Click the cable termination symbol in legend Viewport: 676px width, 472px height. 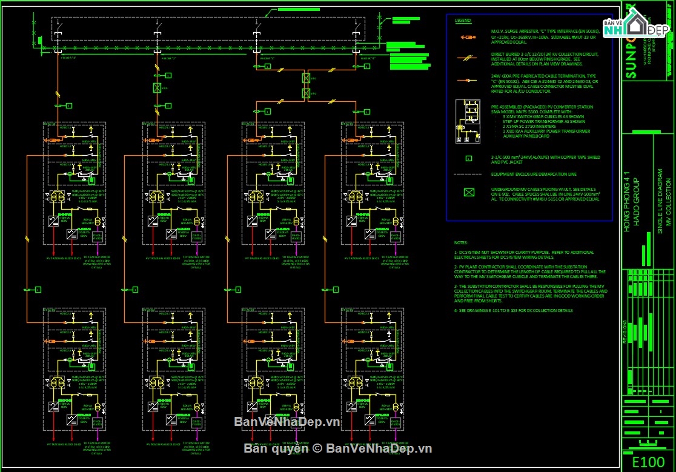click(467, 79)
